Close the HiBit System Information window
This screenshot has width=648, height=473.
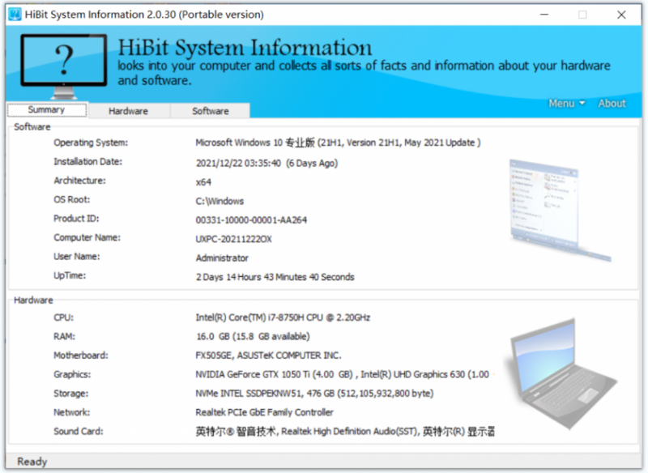621,15
